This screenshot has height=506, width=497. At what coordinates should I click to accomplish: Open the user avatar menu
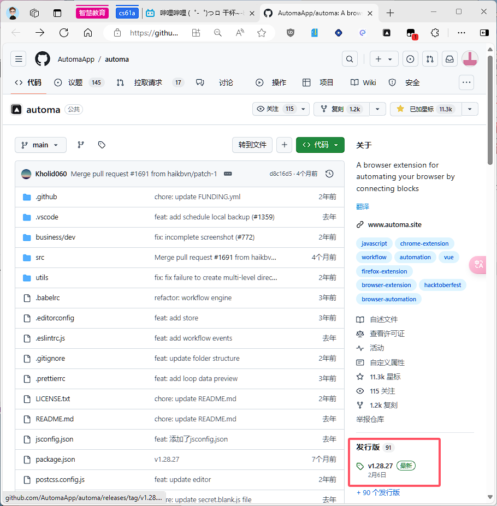pyautogui.click(x=470, y=59)
